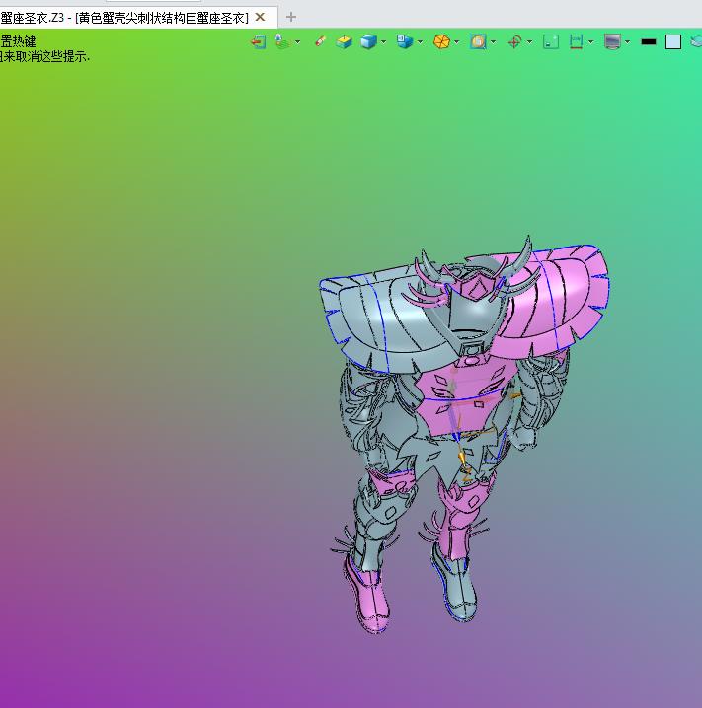
Task: Click the framed orange circle filter icon
Action: (x=478, y=42)
